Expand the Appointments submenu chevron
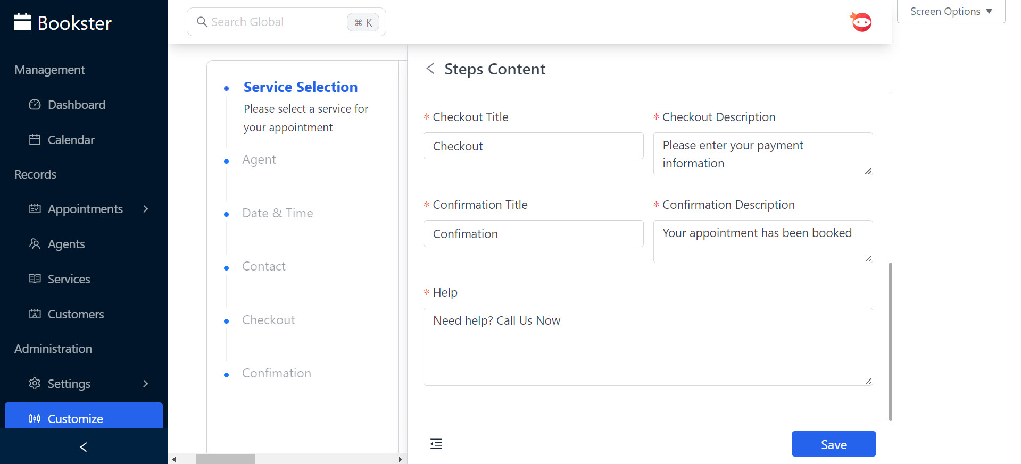The width and height of the screenshot is (1021, 464). point(146,209)
